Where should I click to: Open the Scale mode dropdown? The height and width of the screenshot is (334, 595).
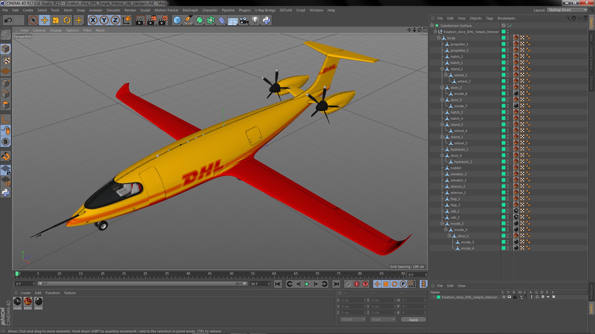tap(383, 319)
